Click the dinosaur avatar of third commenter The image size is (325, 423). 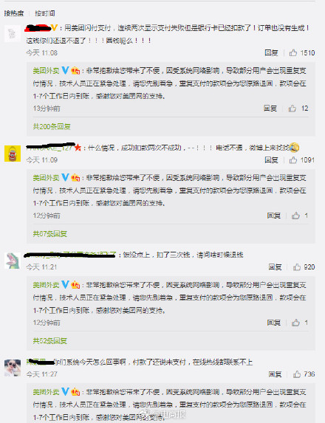pyautogui.click(x=13, y=261)
